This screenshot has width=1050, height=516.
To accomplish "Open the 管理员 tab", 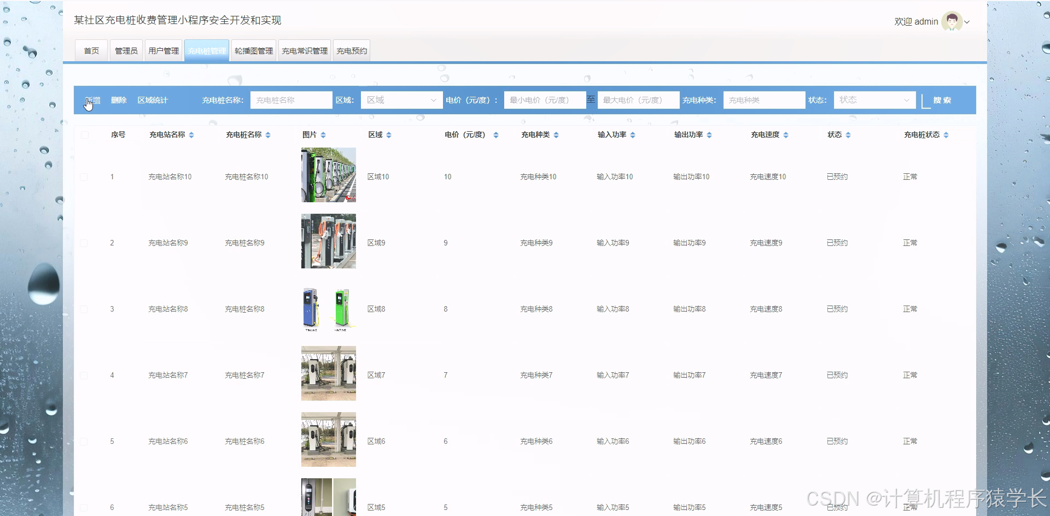I will 126,51.
